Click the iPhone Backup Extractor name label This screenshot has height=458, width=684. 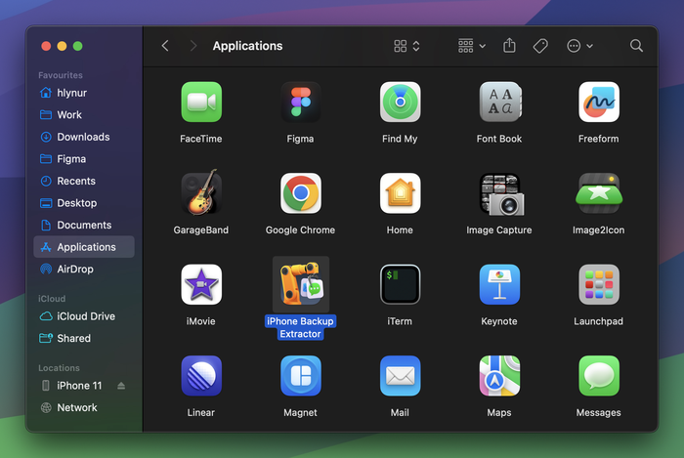click(301, 327)
